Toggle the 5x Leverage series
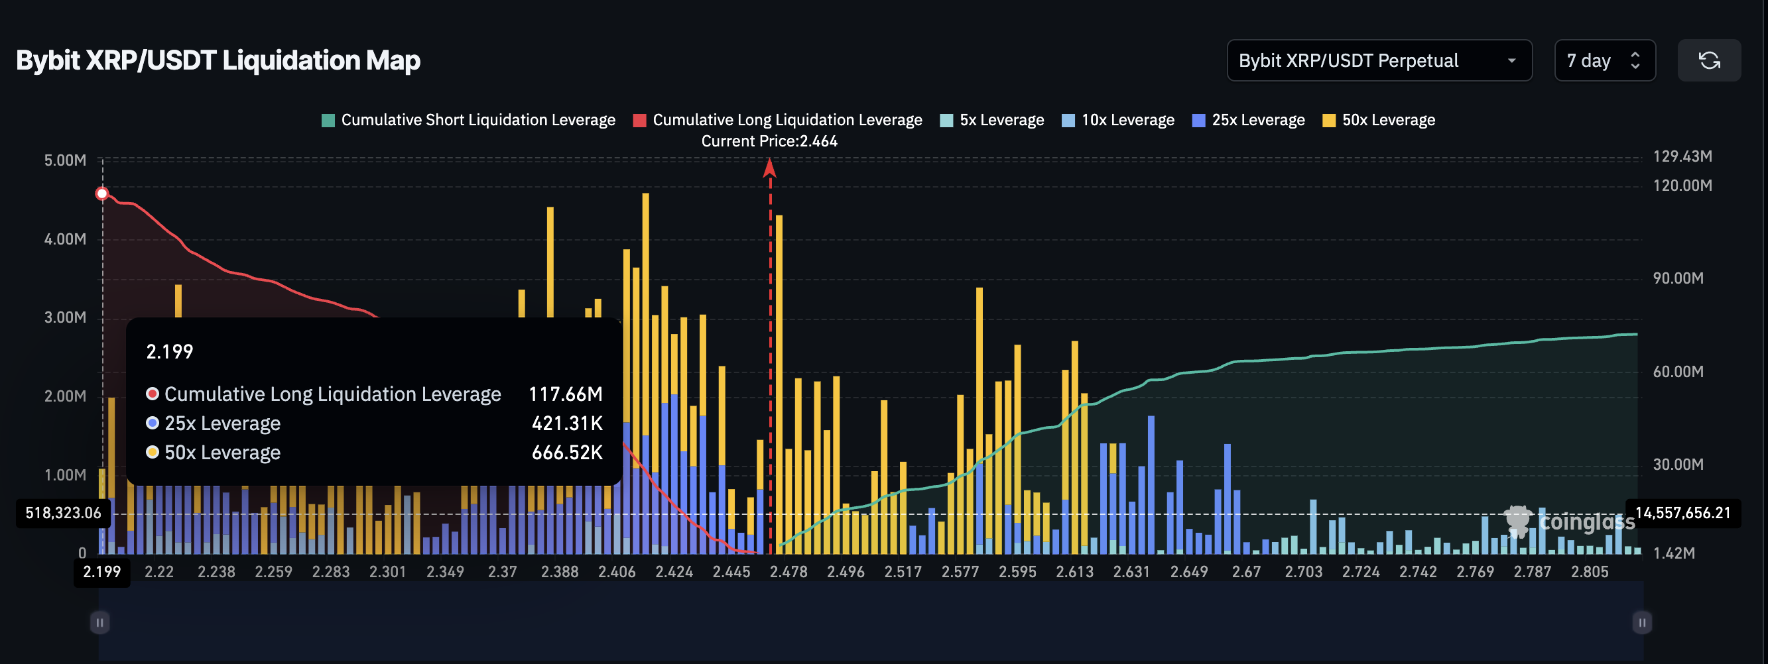1768x664 pixels. 991,119
